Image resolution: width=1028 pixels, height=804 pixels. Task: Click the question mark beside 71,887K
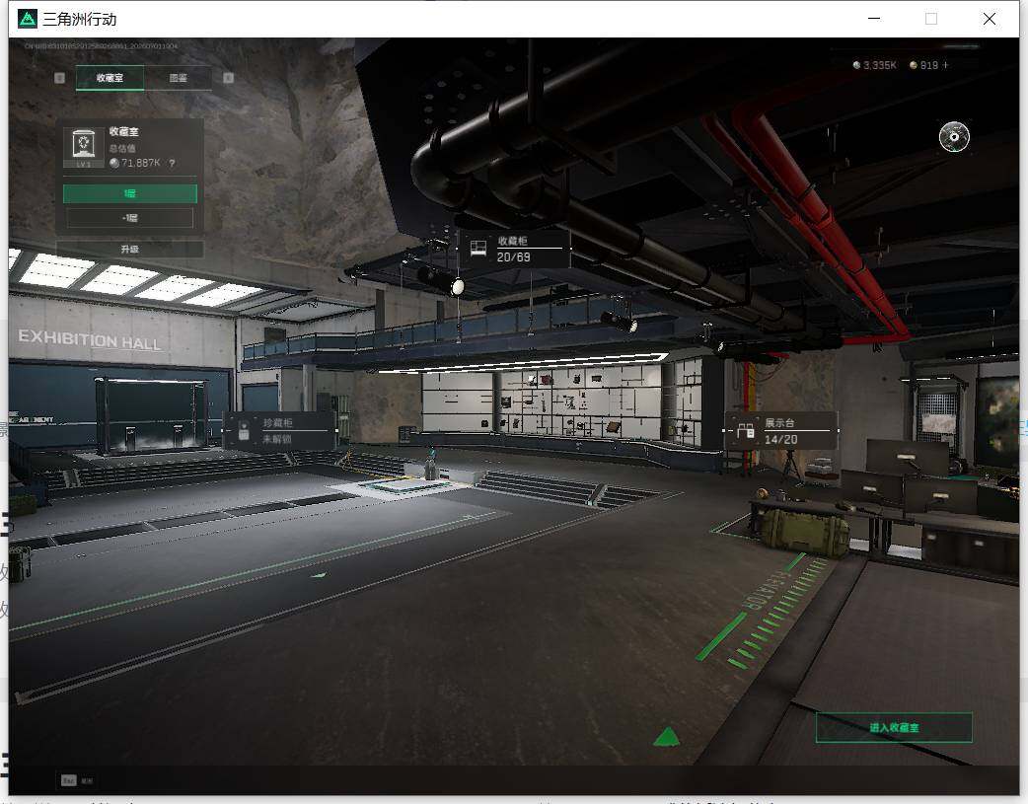click(172, 164)
